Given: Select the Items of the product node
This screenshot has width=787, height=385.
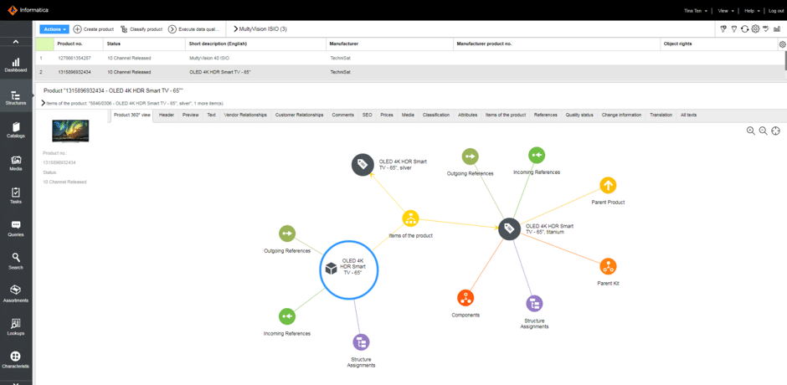Looking at the screenshot, I should [410, 218].
